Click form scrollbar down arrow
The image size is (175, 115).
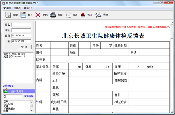click(x=172, y=111)
